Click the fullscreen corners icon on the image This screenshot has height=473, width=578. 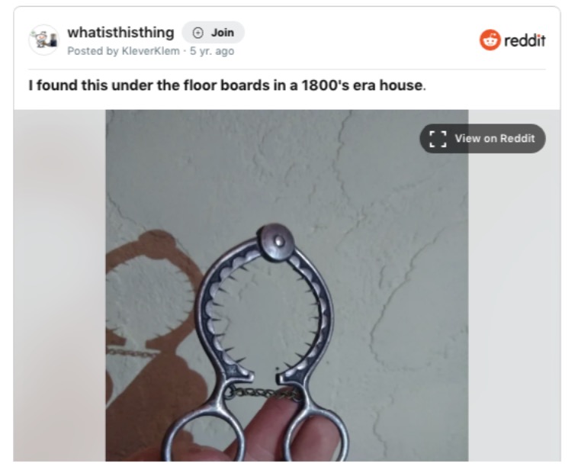438,139
